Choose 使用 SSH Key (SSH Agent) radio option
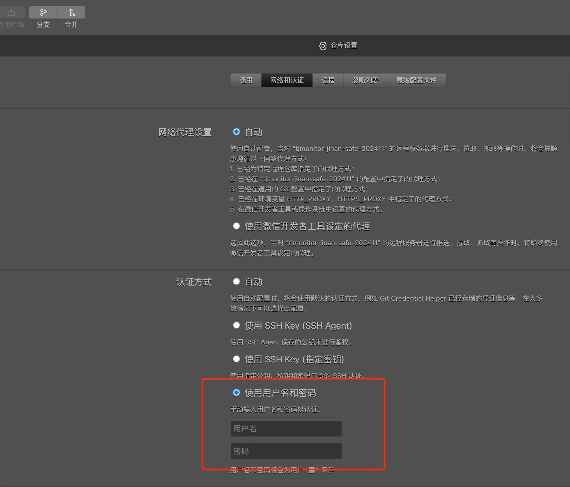This screenshot has height=487, width=570. 236,325
